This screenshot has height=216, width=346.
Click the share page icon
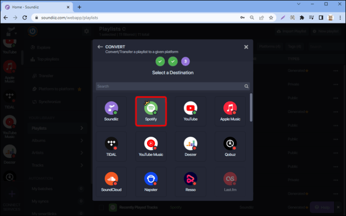click(261, 18)
